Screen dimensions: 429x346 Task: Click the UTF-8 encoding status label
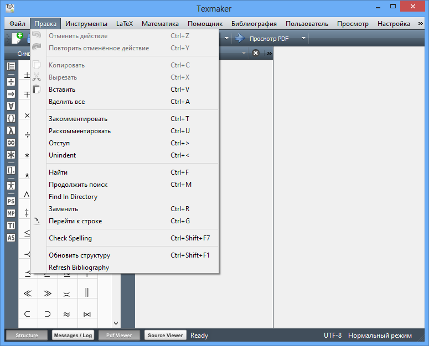[x=333, y=335]
